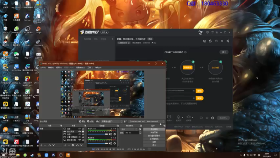The width and height of the screenshot is (280, 158).
Task: Expand the capture mode dropdown in OBS
Action: tap(112, 121)
